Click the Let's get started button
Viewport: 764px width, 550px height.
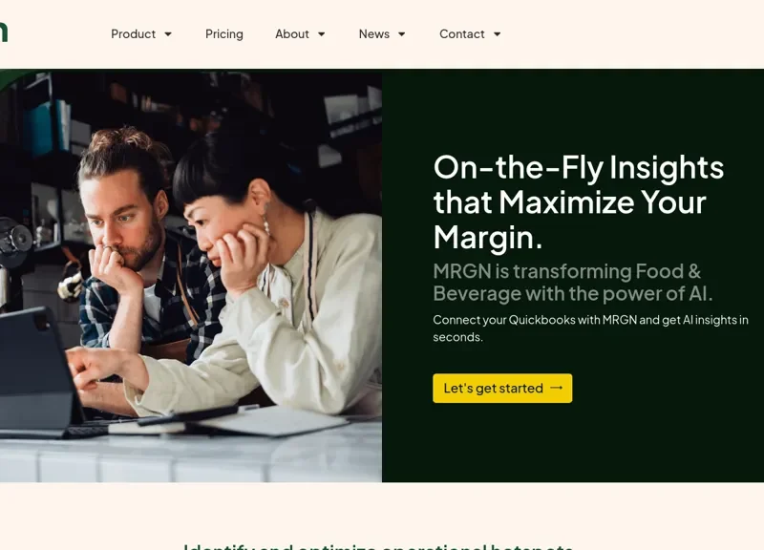click(x=502, y=389)
